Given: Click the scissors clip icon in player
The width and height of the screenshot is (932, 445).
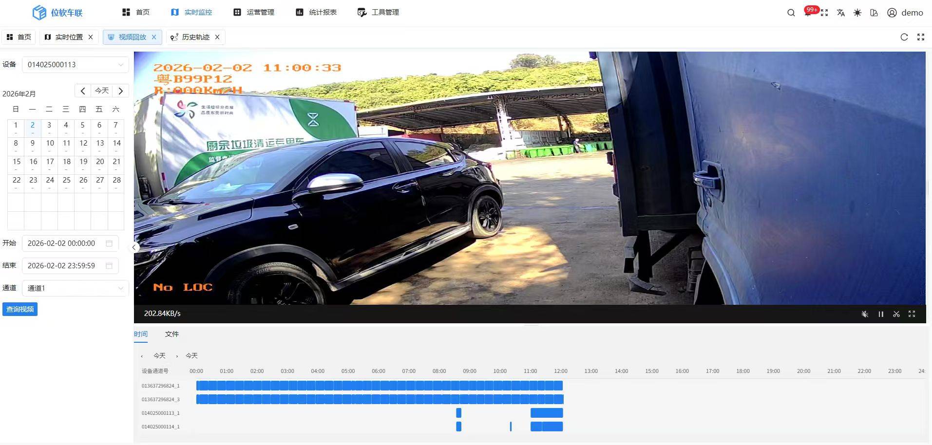Looking at the screenshot, I should click(x=896, y=314).
